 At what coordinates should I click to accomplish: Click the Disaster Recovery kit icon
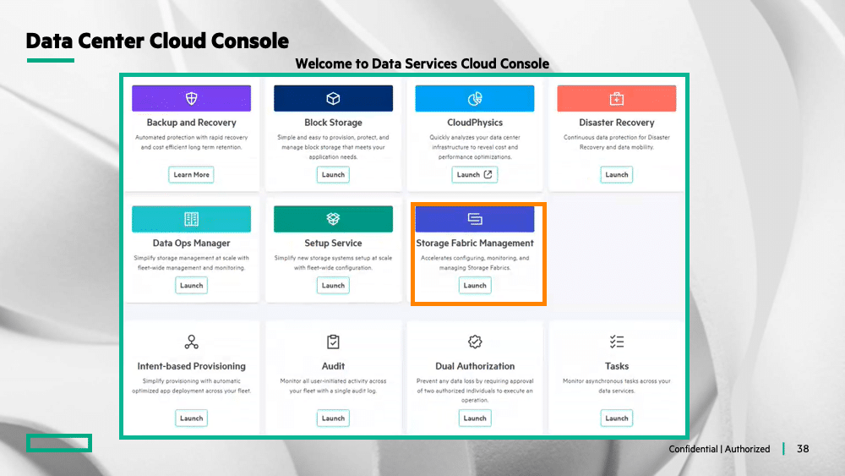click(x=617, y=98)
